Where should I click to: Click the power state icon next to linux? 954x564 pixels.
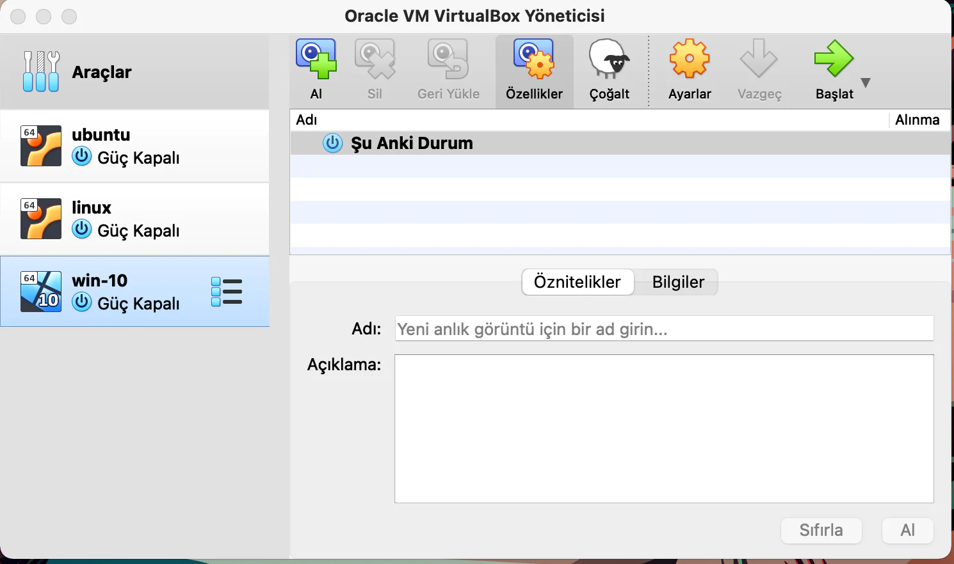pyautogui.click(x=81, y=229)
